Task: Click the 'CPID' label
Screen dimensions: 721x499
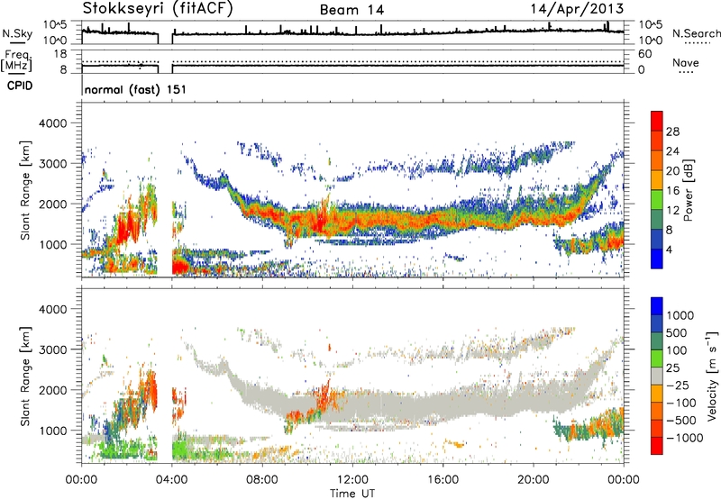Action: pos(20,86)
